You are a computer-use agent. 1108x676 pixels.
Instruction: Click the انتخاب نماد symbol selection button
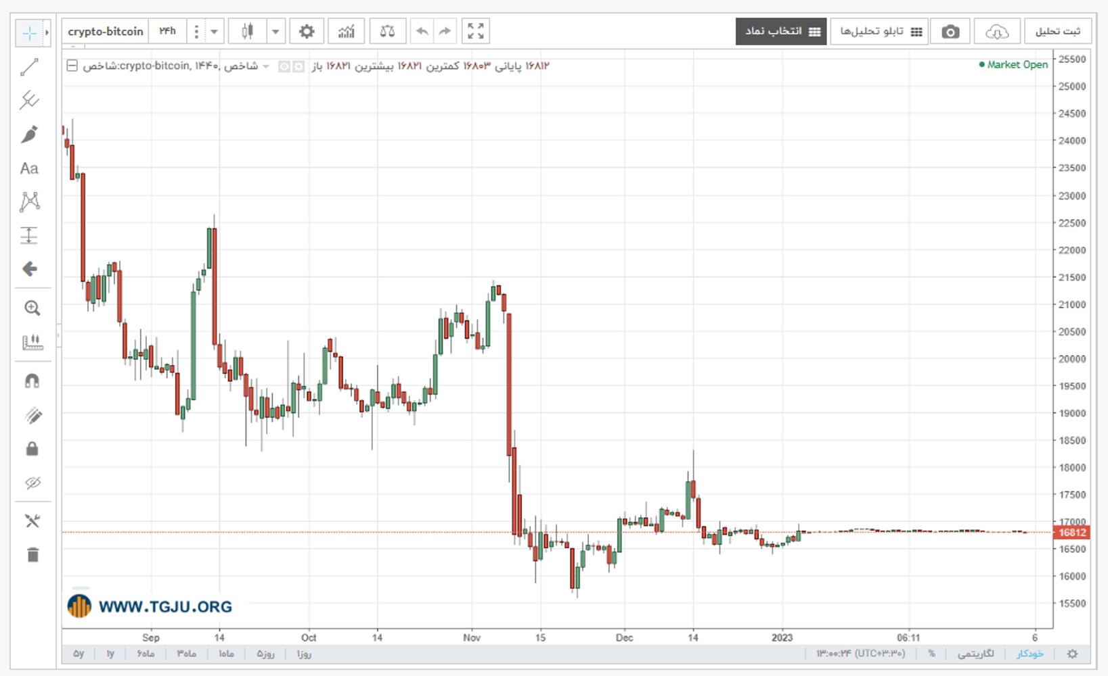[781, 31]
